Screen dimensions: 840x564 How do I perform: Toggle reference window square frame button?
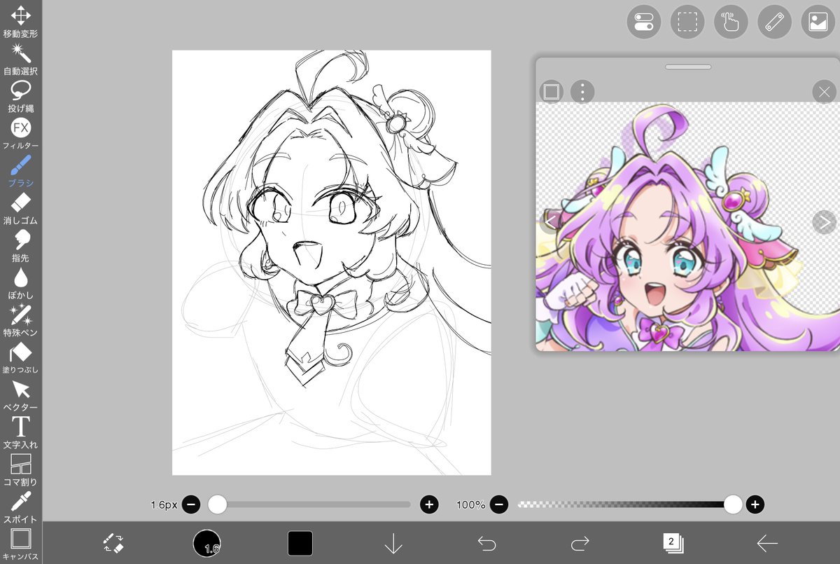click(552, 91)
